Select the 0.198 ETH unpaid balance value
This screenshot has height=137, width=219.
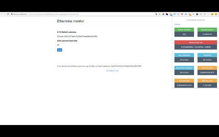207,34
